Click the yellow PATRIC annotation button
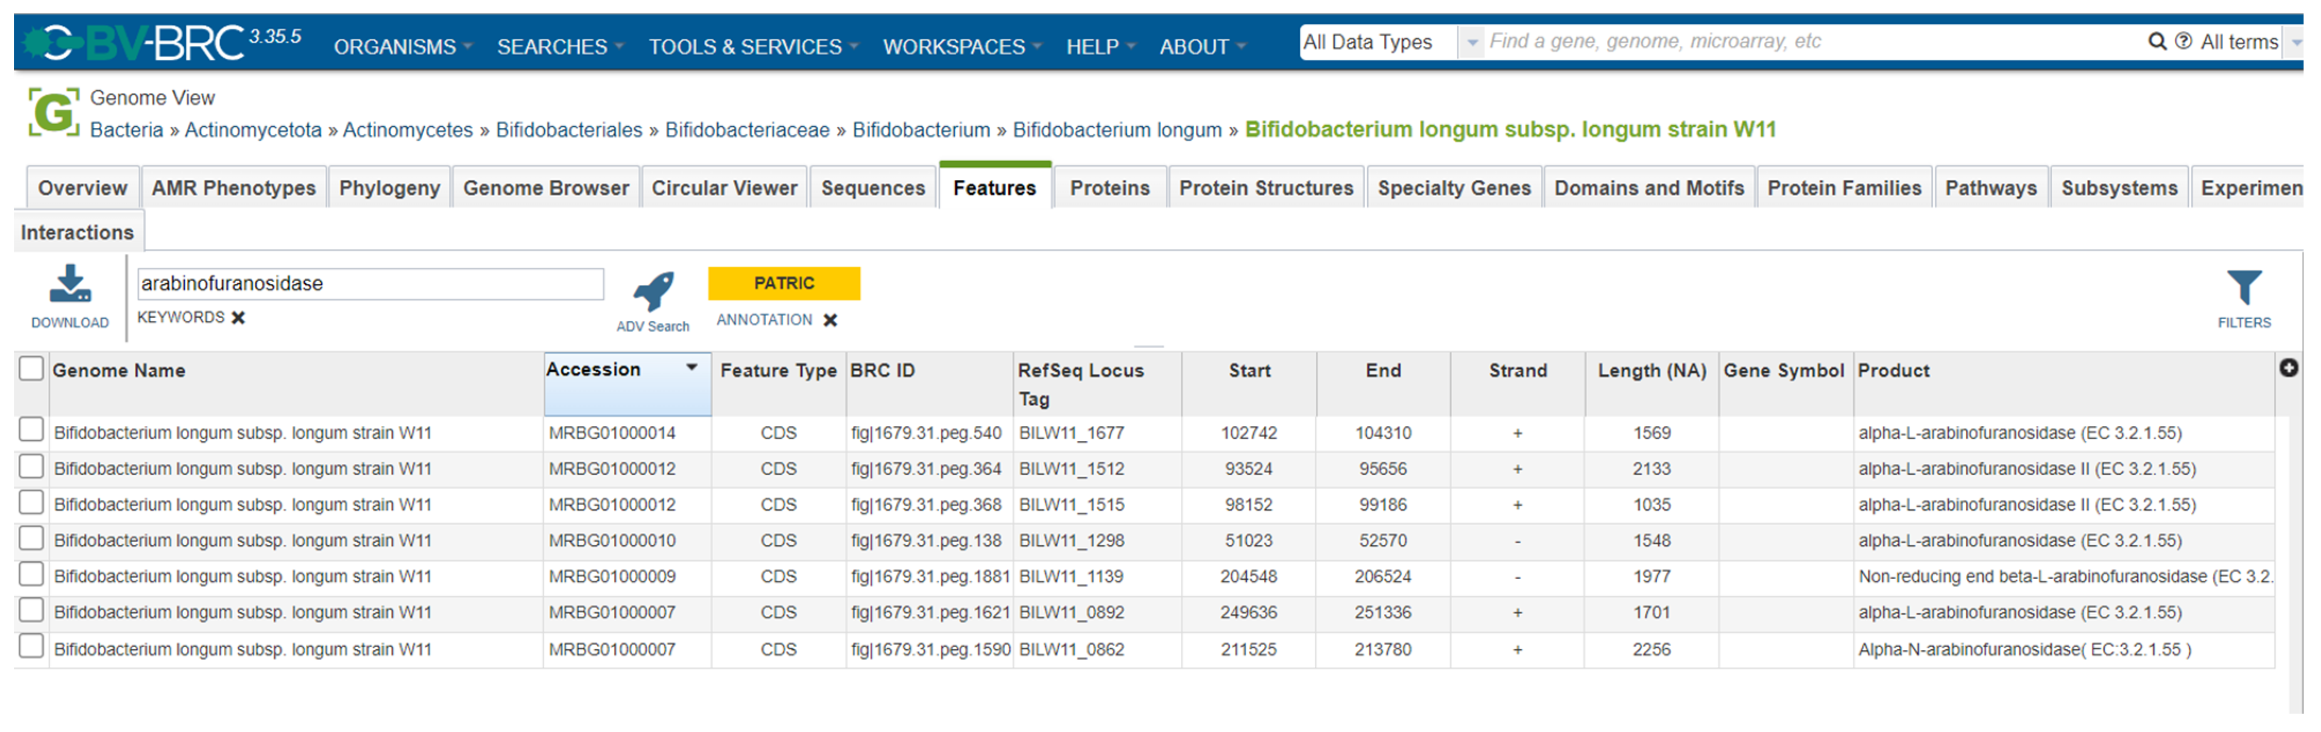2321x732 pixels. (x=783, y=284)
